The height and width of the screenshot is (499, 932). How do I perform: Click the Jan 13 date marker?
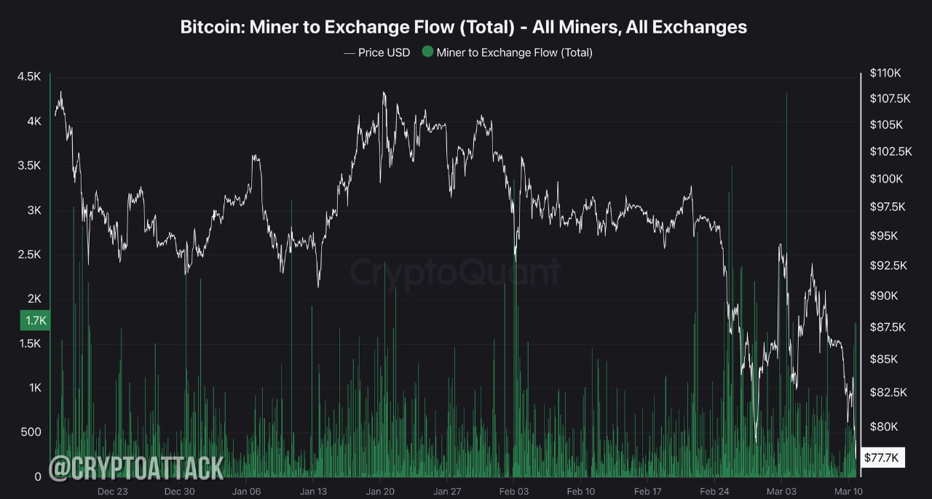(313, 492)
